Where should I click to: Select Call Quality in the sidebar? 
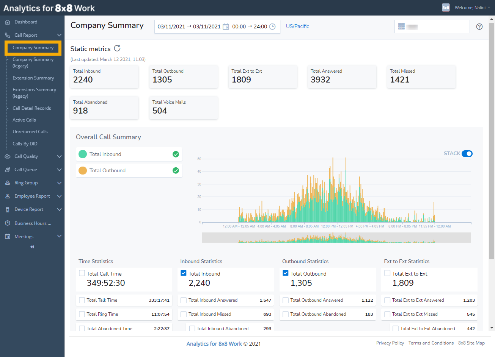pyautogui.click(x=26, y=156)
